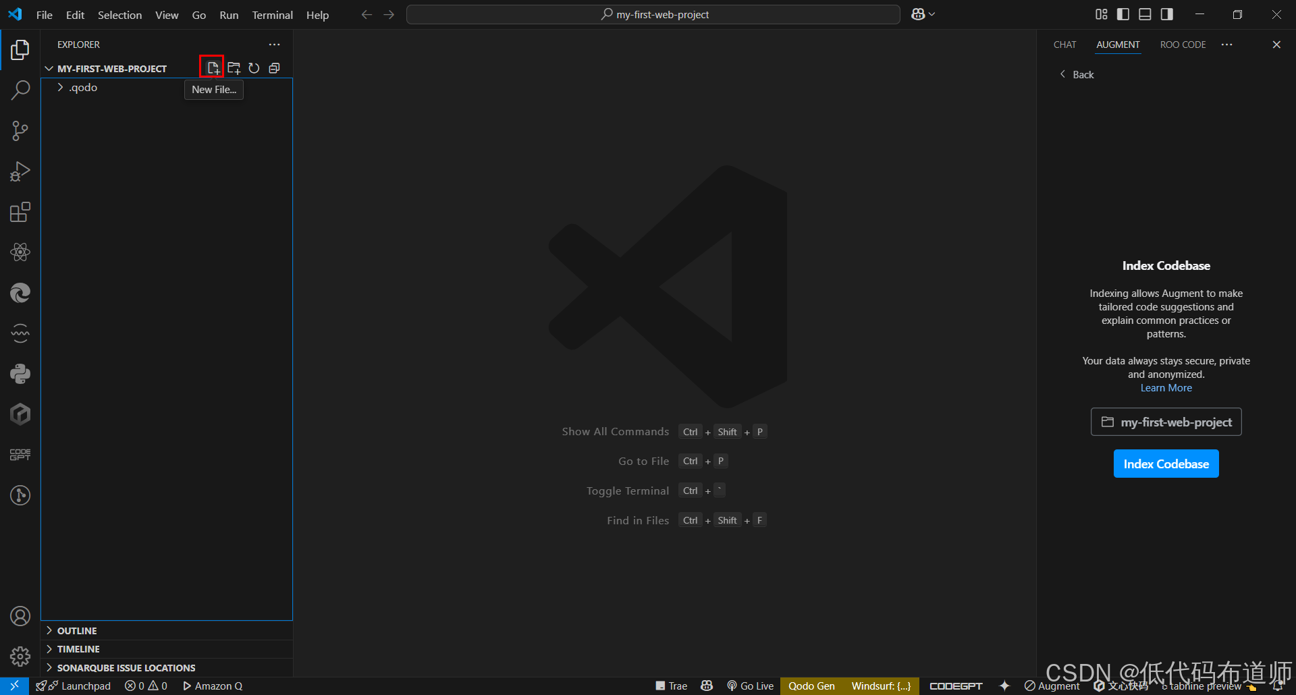Click the command center search box
Viewport: 1296px width, 695px height.
[653, 14]
